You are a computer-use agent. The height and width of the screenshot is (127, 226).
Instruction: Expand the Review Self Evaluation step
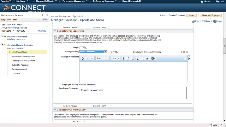(2, 36)
